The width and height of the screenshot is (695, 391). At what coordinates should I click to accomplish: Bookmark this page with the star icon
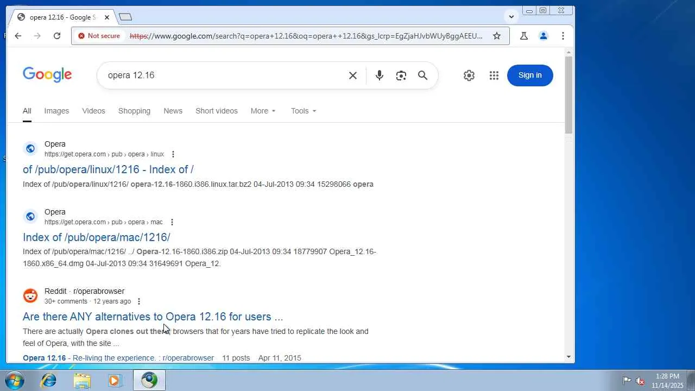(x=496, y=36)
